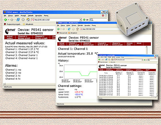161x125 pixels.
Task: Open Forward history dropdown in rear-left window
Action: (x=15, y=20)
